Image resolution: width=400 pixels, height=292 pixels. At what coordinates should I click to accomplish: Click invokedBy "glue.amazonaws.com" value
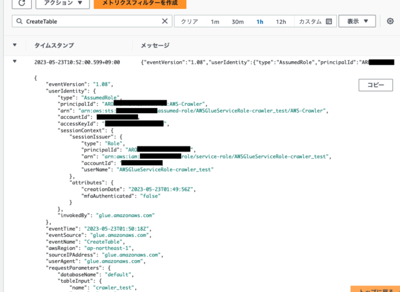coord(125,216)
